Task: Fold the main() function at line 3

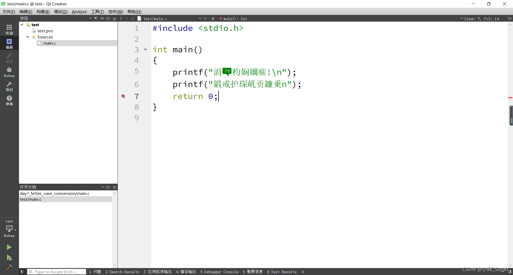Action: [146, 49]
